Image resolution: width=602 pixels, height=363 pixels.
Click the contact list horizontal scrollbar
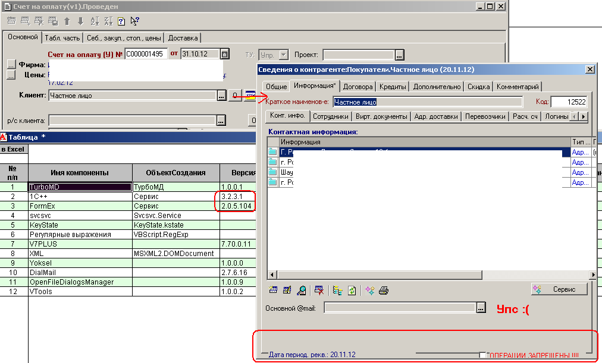tap(428, 274)
